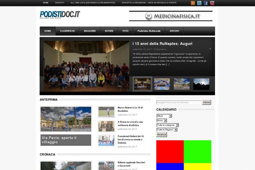Click the yellow color block
The image size is (255, 170).
pos(198,167)
